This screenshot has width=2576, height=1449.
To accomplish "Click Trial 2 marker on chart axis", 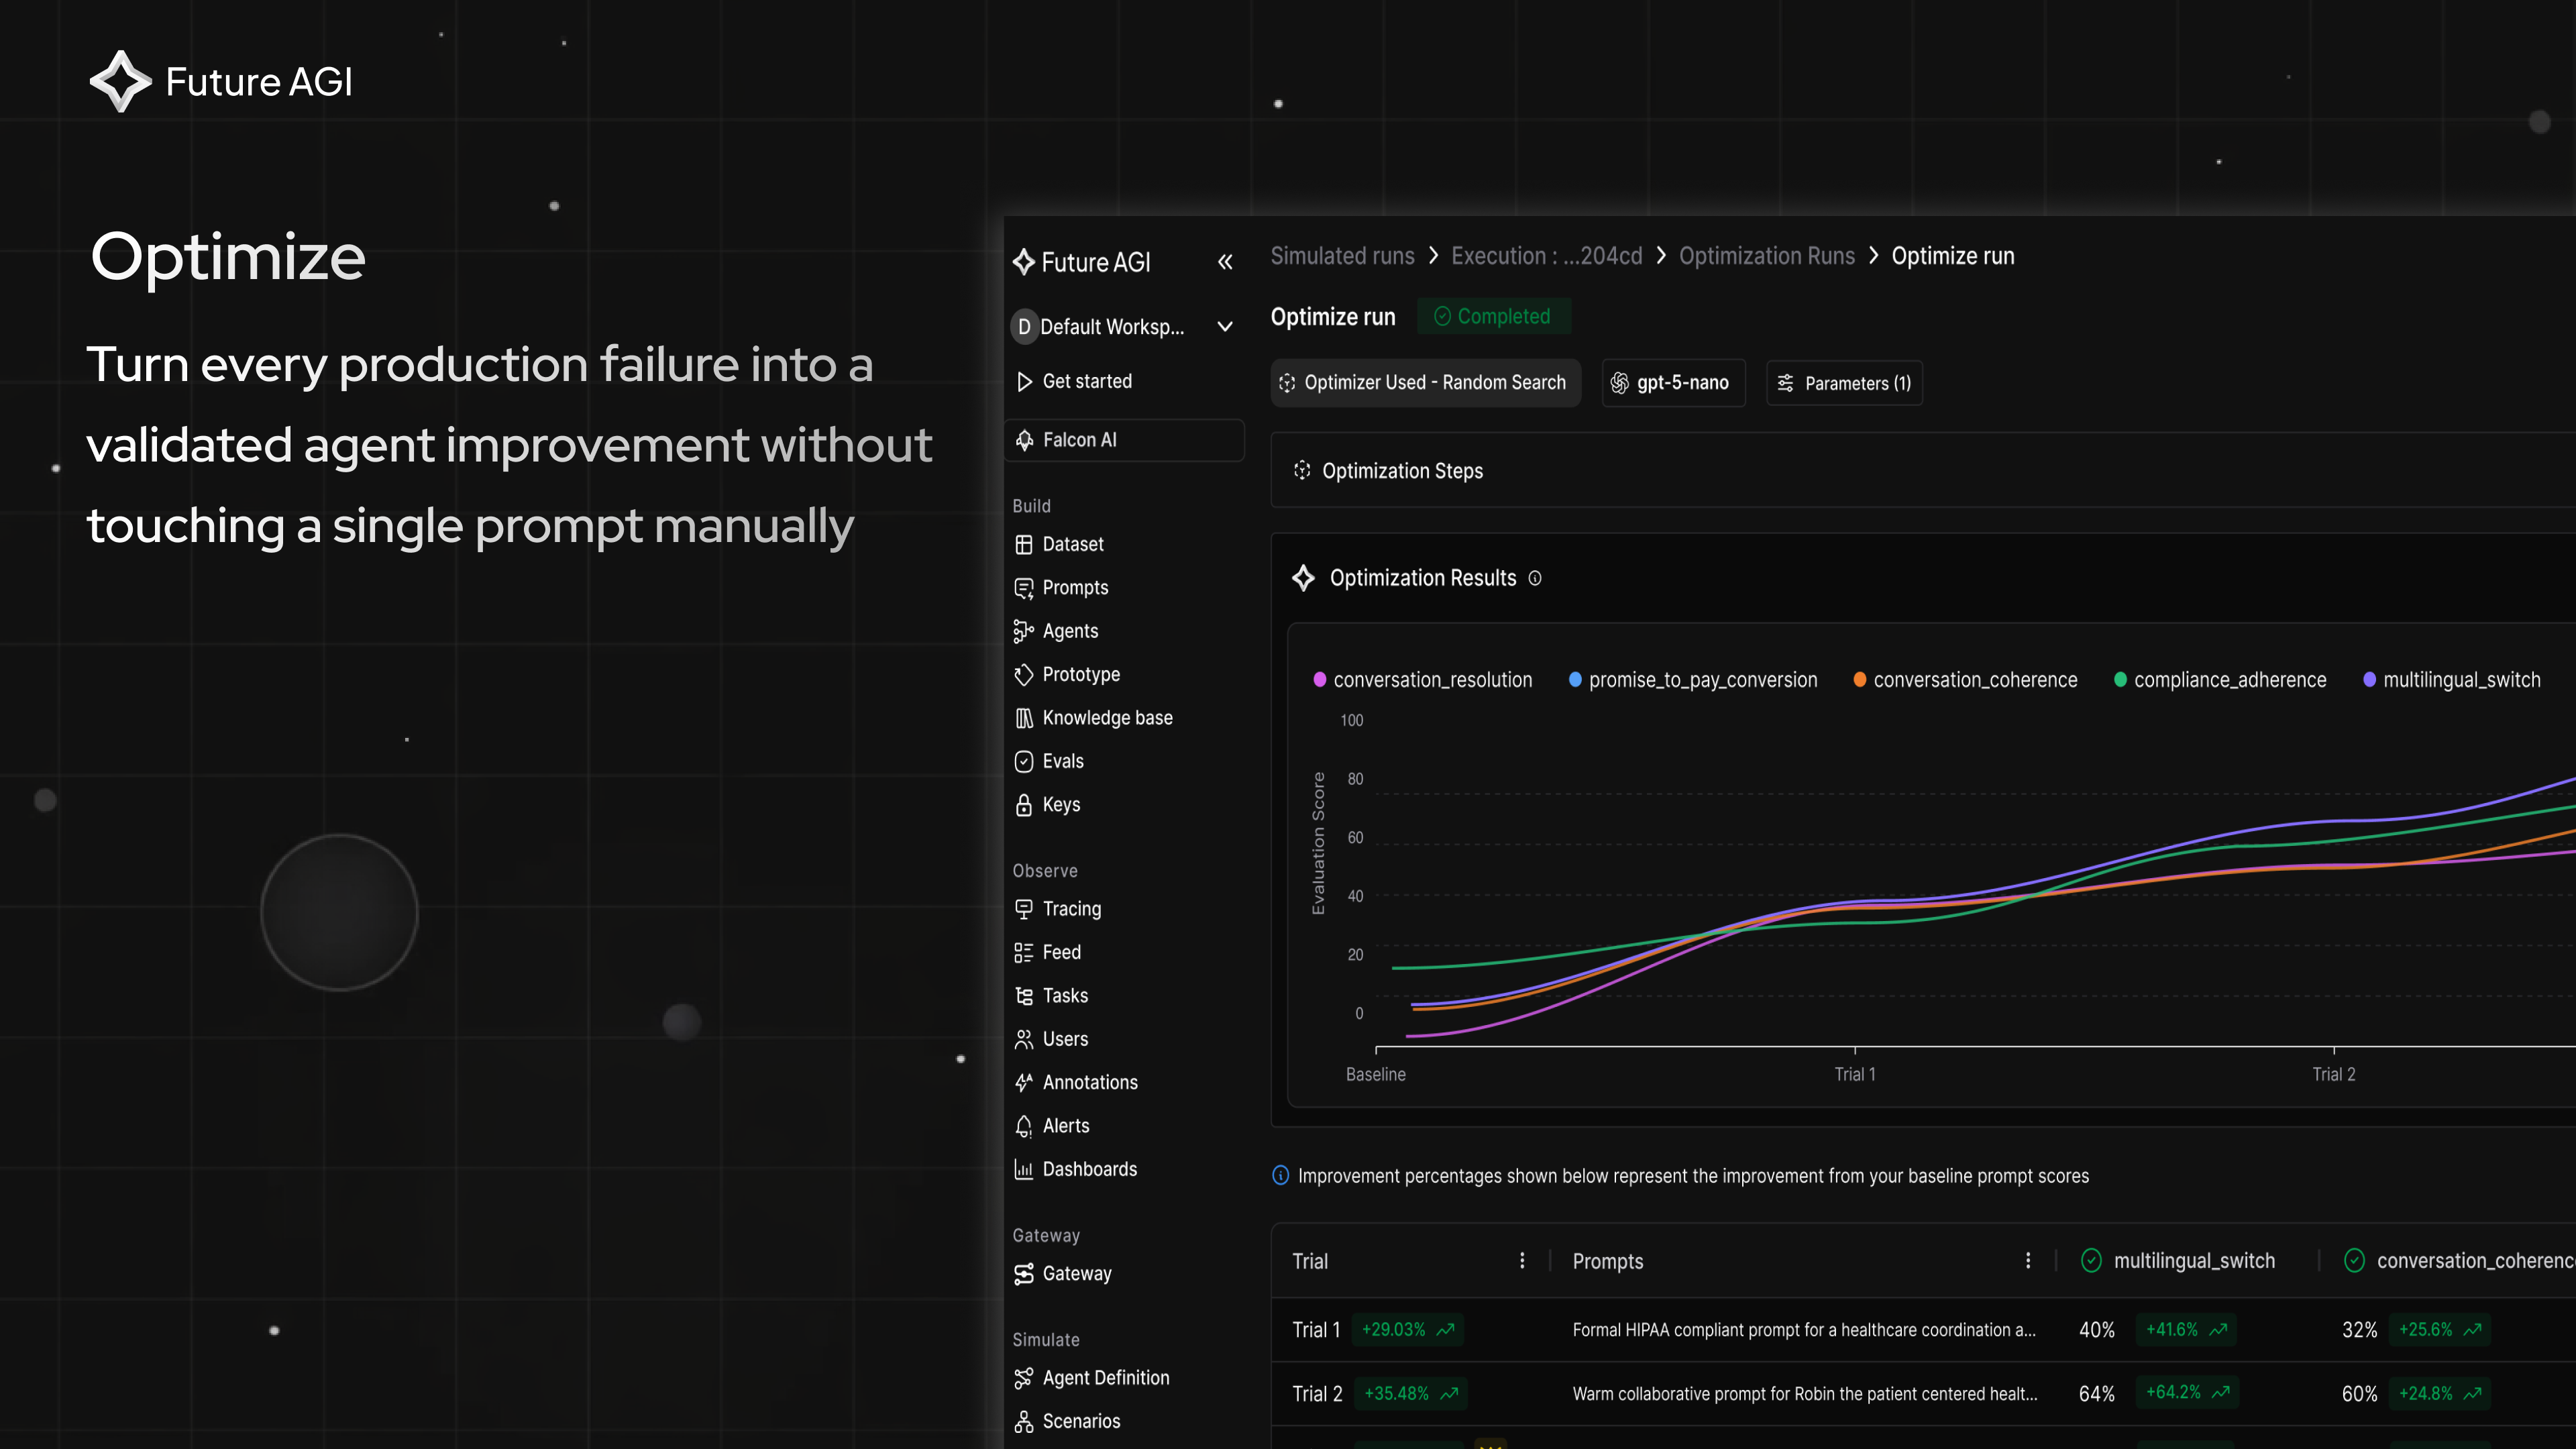I will (2333, 1074).
